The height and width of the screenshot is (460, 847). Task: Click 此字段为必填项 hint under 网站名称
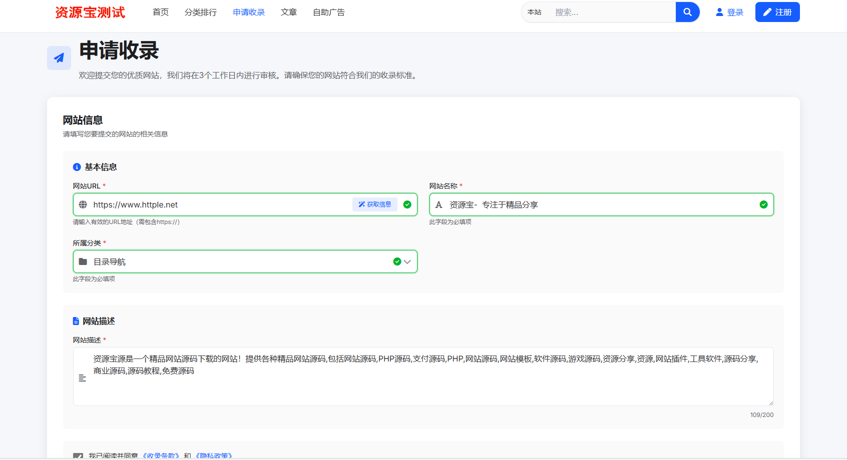click(451, 222)
